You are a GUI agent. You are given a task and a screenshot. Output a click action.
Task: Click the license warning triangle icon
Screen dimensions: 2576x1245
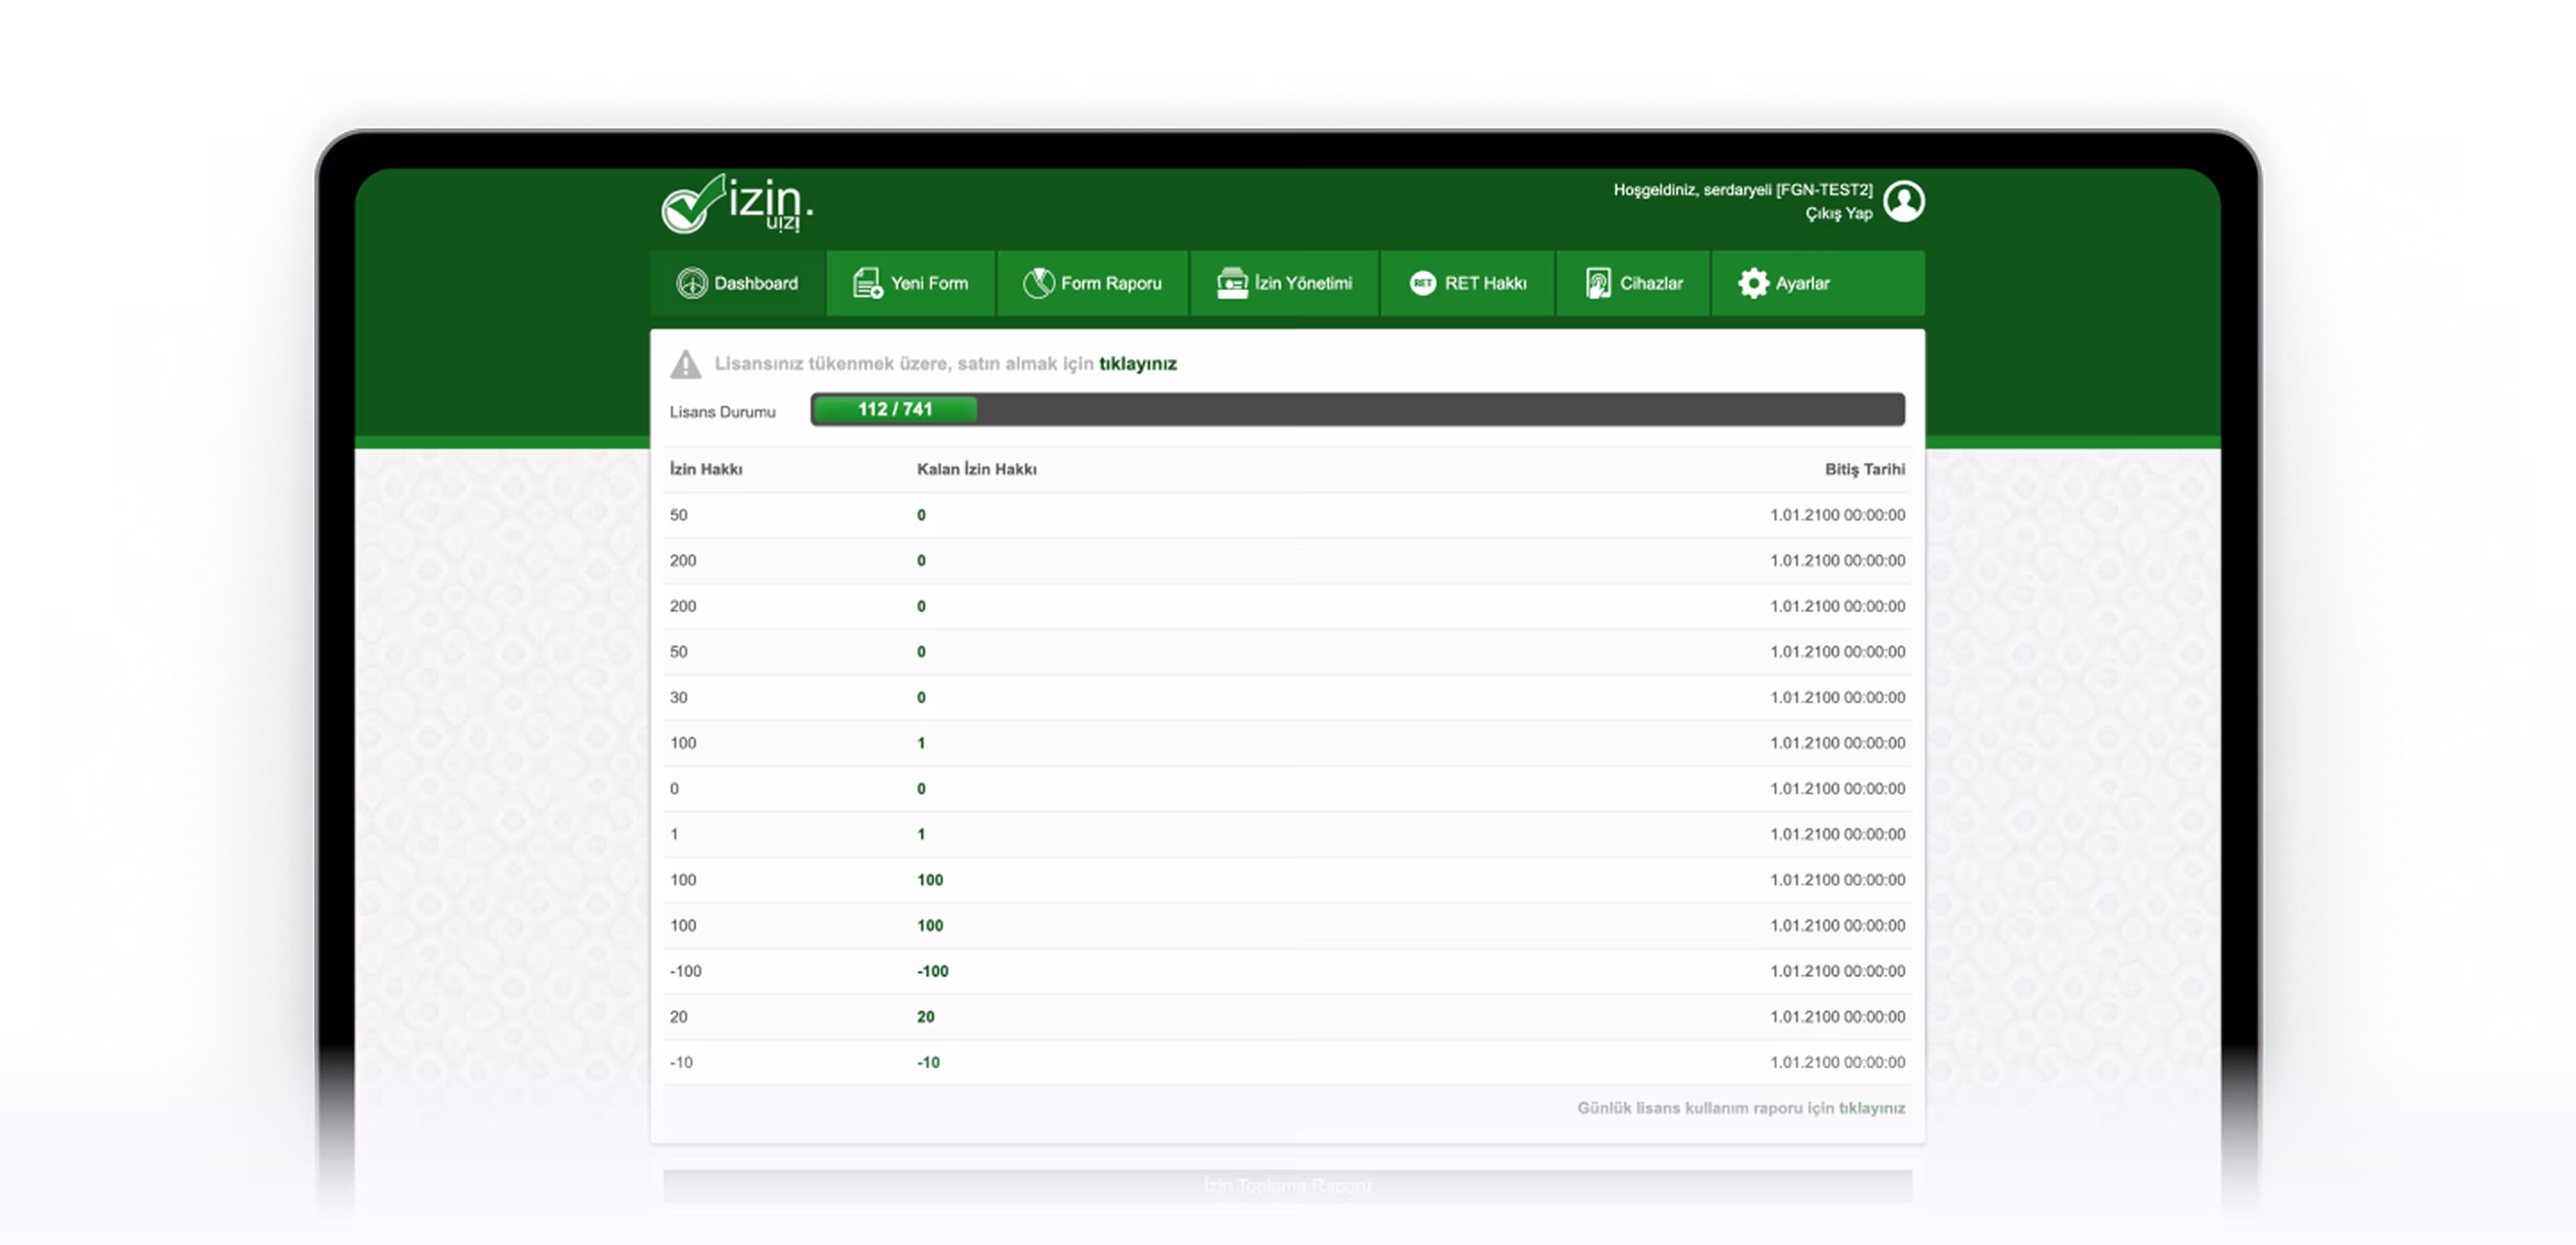685,364
